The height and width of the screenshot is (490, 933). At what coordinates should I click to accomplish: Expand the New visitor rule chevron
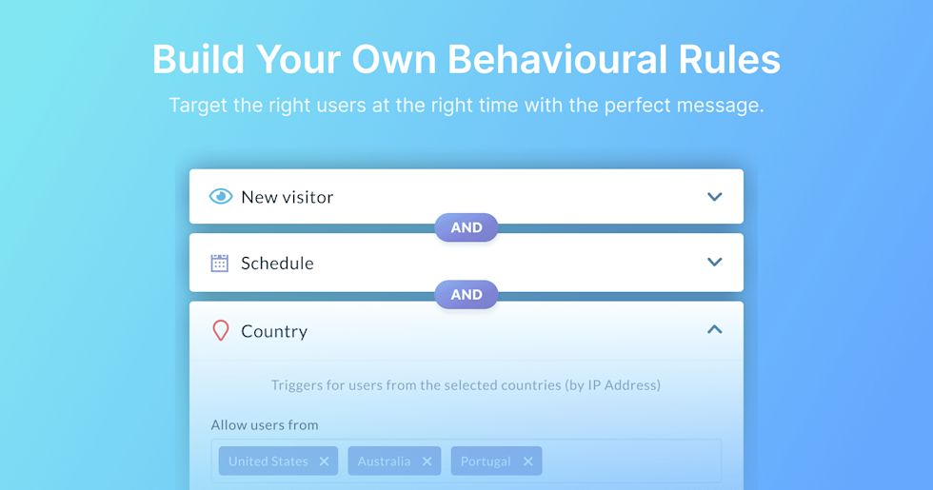pyautogui.click(x=715, y=197)
